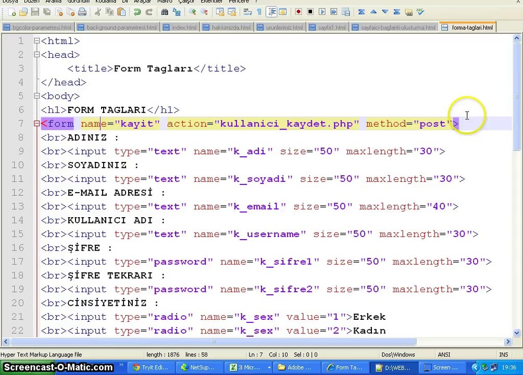523x375 pixels.
Task: Open the Replace dialog icon
Action: click(177, 12)
